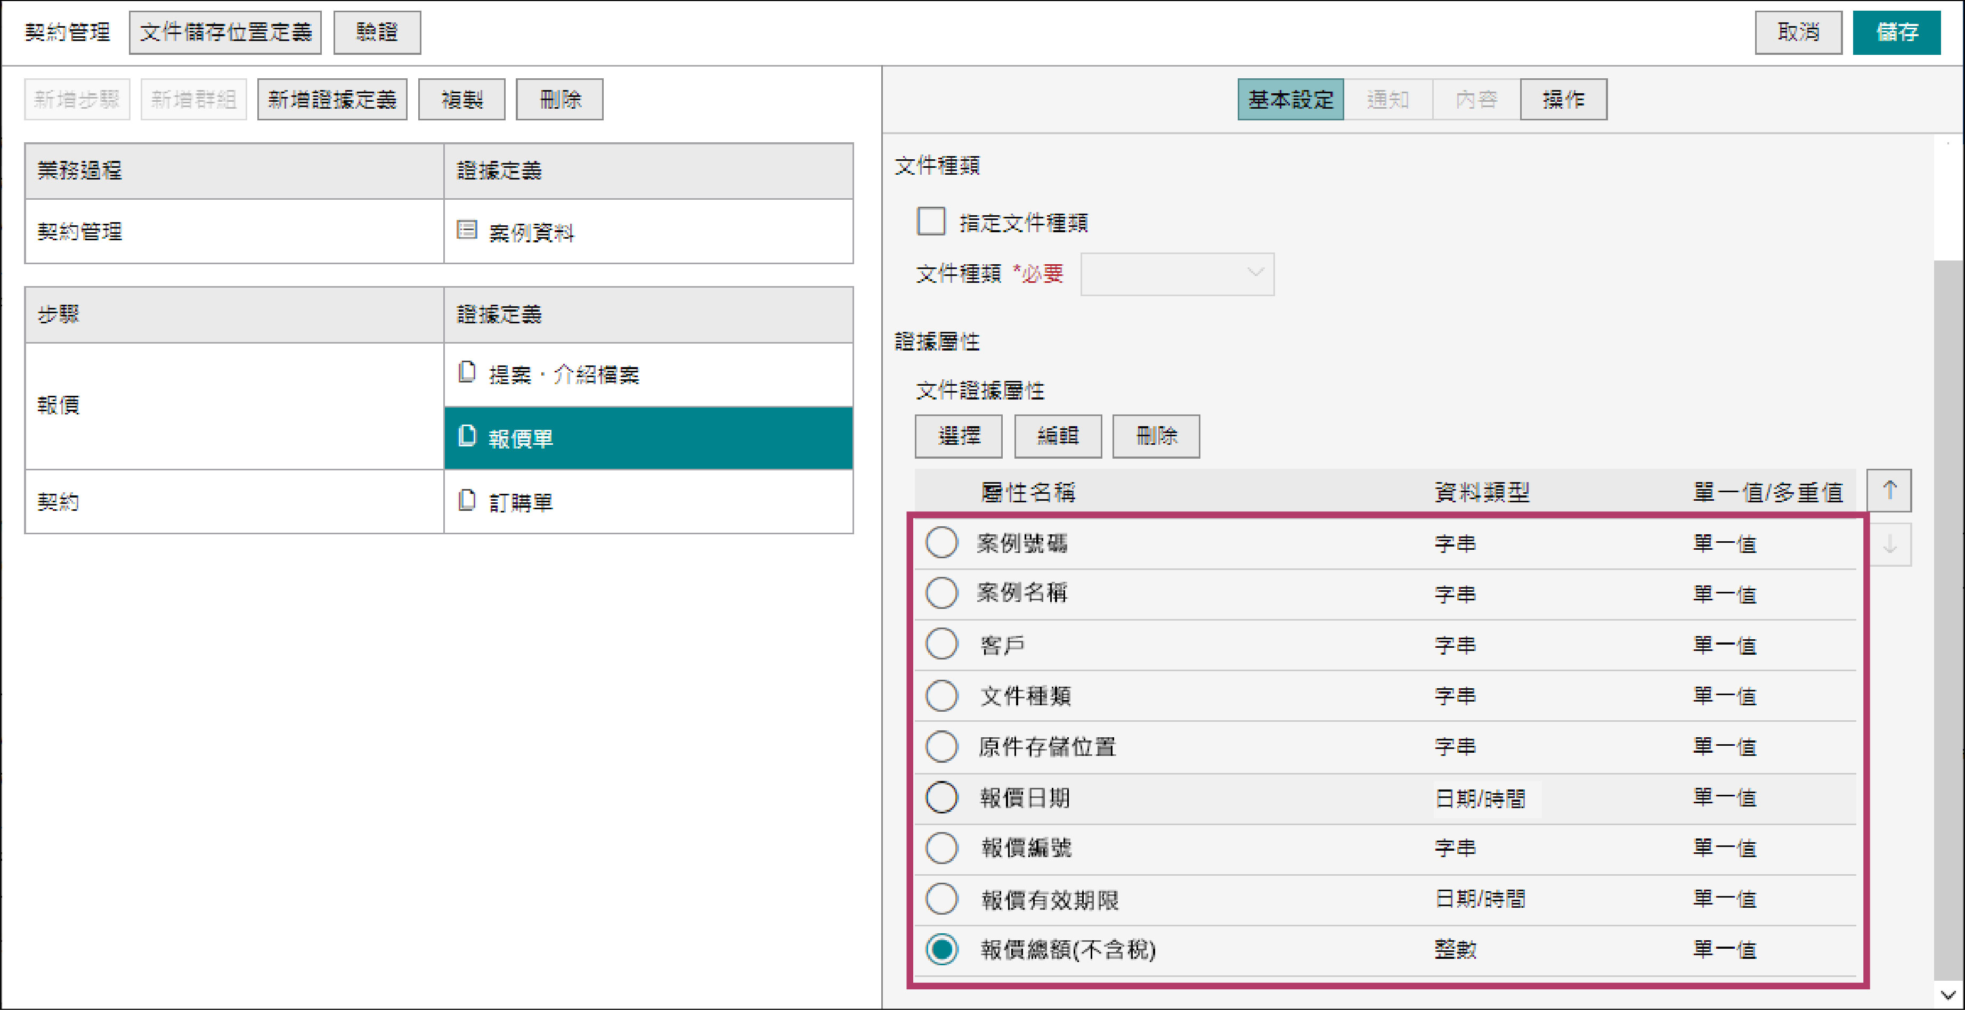Click the 新增證據定義 button
Viewport: 1965px width, 1010px height.
[332, 99]
